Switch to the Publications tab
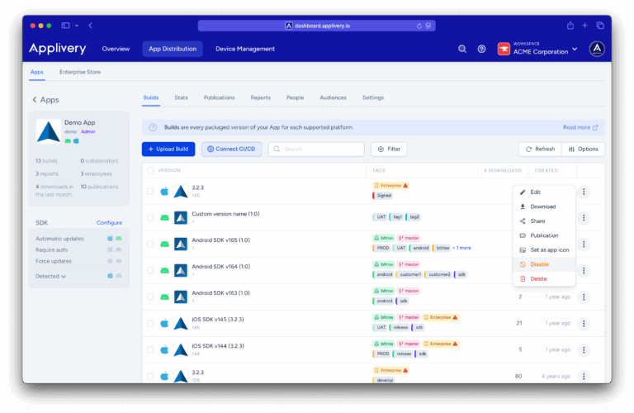Viewport: 634px width, 413px height. tap(219, 98)
